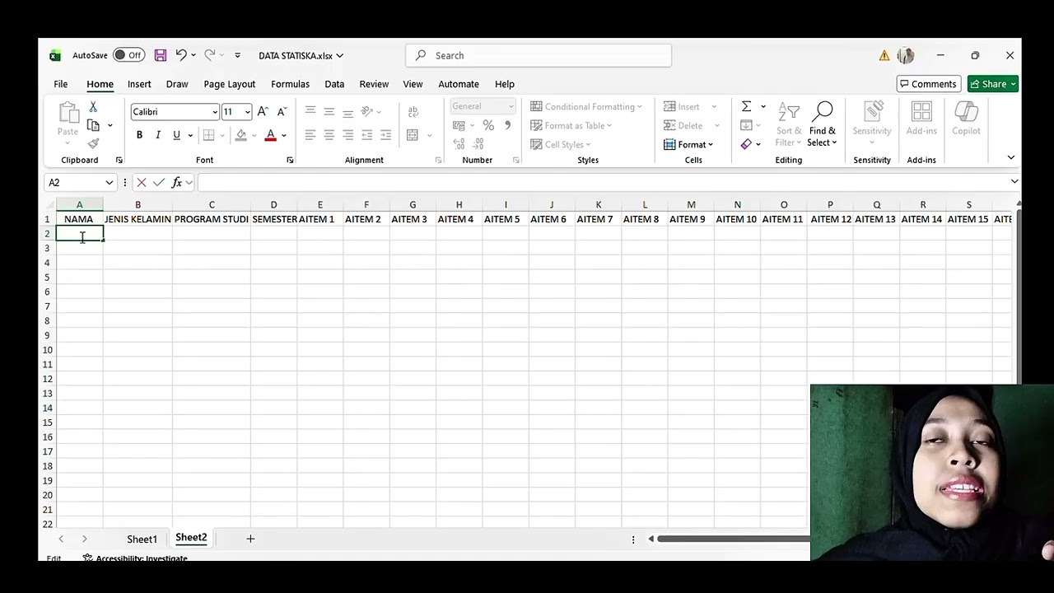The width and height of the screenshot is (1054, 593).
Task: Click the Insert Function fx icon
Action: [177, 182]
